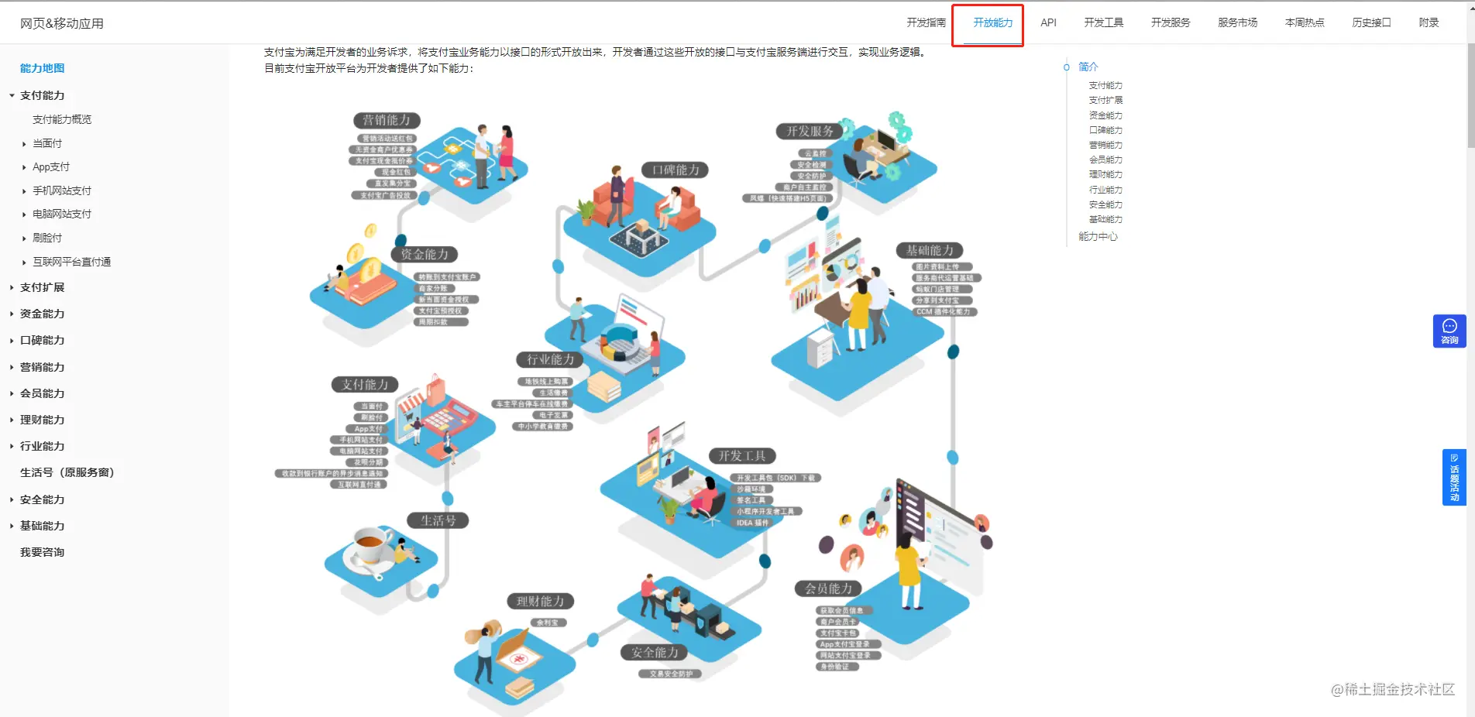Expand the 理财能力 arrow in left sidebar
This screenshot has height=717, width=1475.
coord(12,420)
